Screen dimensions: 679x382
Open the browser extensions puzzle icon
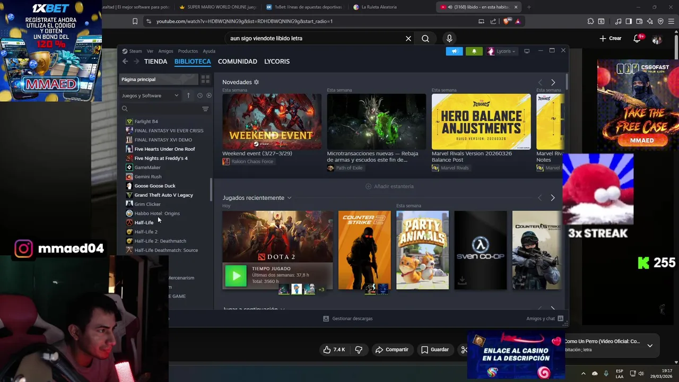590,21
